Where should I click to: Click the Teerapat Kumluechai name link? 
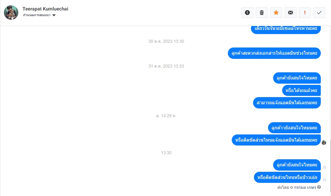(45, 9)
